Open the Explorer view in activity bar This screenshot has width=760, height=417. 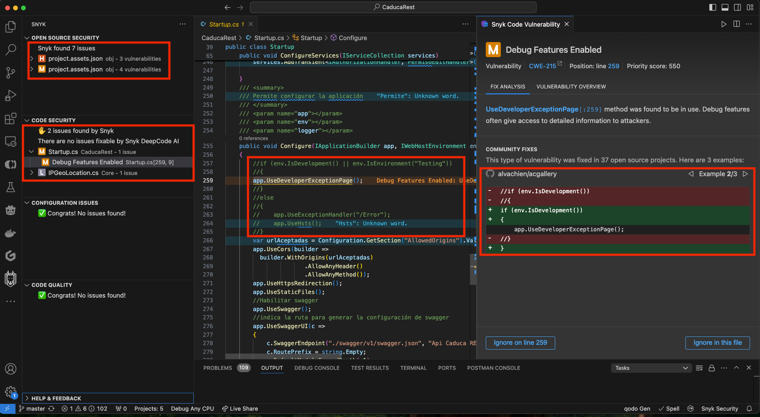pyautogui.click(x=11, y=27)
